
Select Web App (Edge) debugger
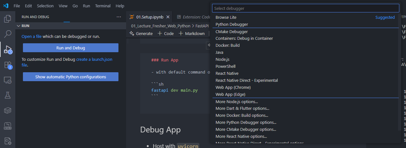305,95
